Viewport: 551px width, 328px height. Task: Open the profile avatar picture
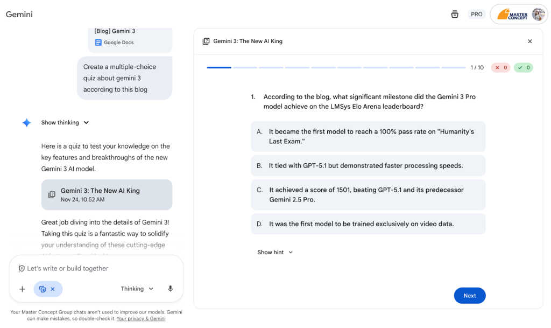pos(538,15)
